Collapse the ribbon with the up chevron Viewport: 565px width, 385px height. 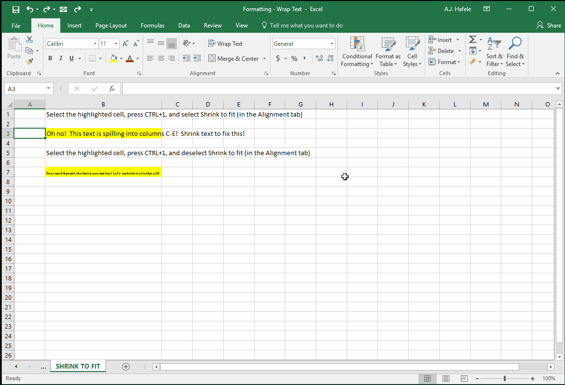click(x=557, y=73)
